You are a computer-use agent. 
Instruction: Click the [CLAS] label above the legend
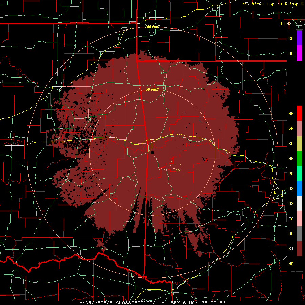(x=286, y=24)
